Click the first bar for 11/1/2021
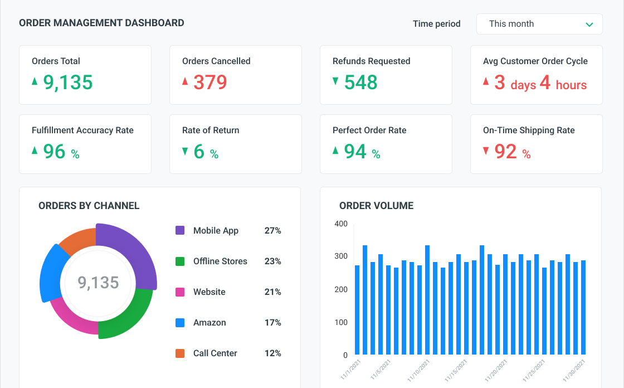Screen dimensions: 624x388 (357, 309)
